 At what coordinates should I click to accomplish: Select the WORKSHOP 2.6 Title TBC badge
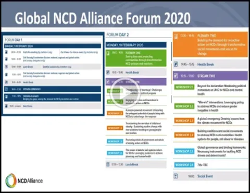coord(184,165)
